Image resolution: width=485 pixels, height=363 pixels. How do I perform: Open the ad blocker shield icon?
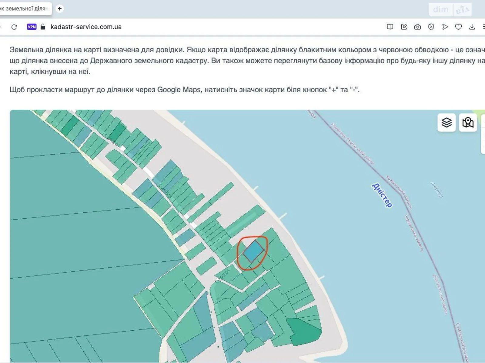[x=431, y=27]
